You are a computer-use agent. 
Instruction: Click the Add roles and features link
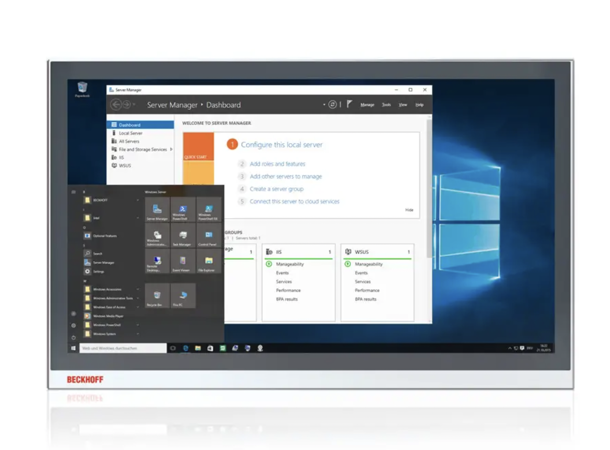click(277, 164)
